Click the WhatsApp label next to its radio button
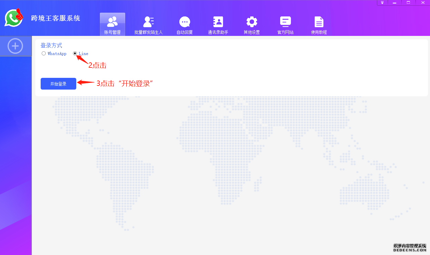This screenshot has width=430, height=255. [56, 53]
